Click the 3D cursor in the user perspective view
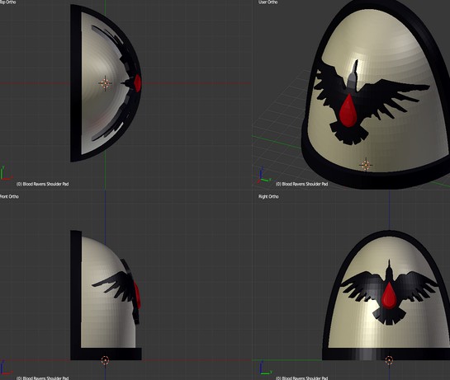 [366, 165]
